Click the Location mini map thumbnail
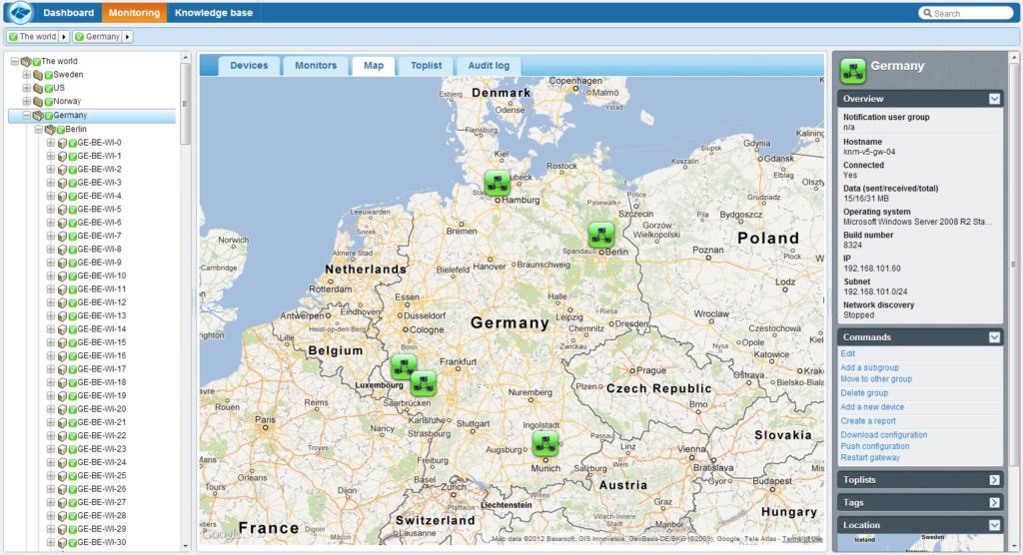Screen dimensions: 1023x555 920,541
